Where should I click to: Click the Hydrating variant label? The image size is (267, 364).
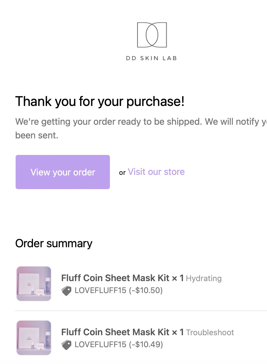pos(204,278)
